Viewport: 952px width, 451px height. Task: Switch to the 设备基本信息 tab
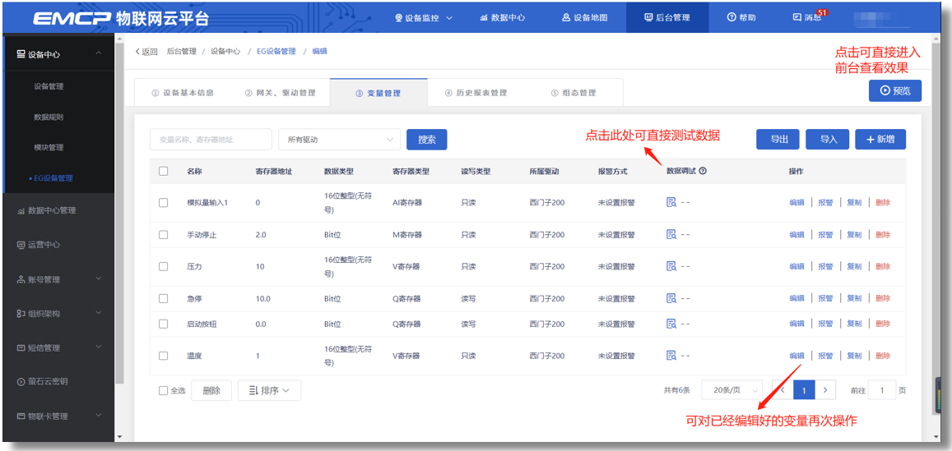tap(183, 93)
